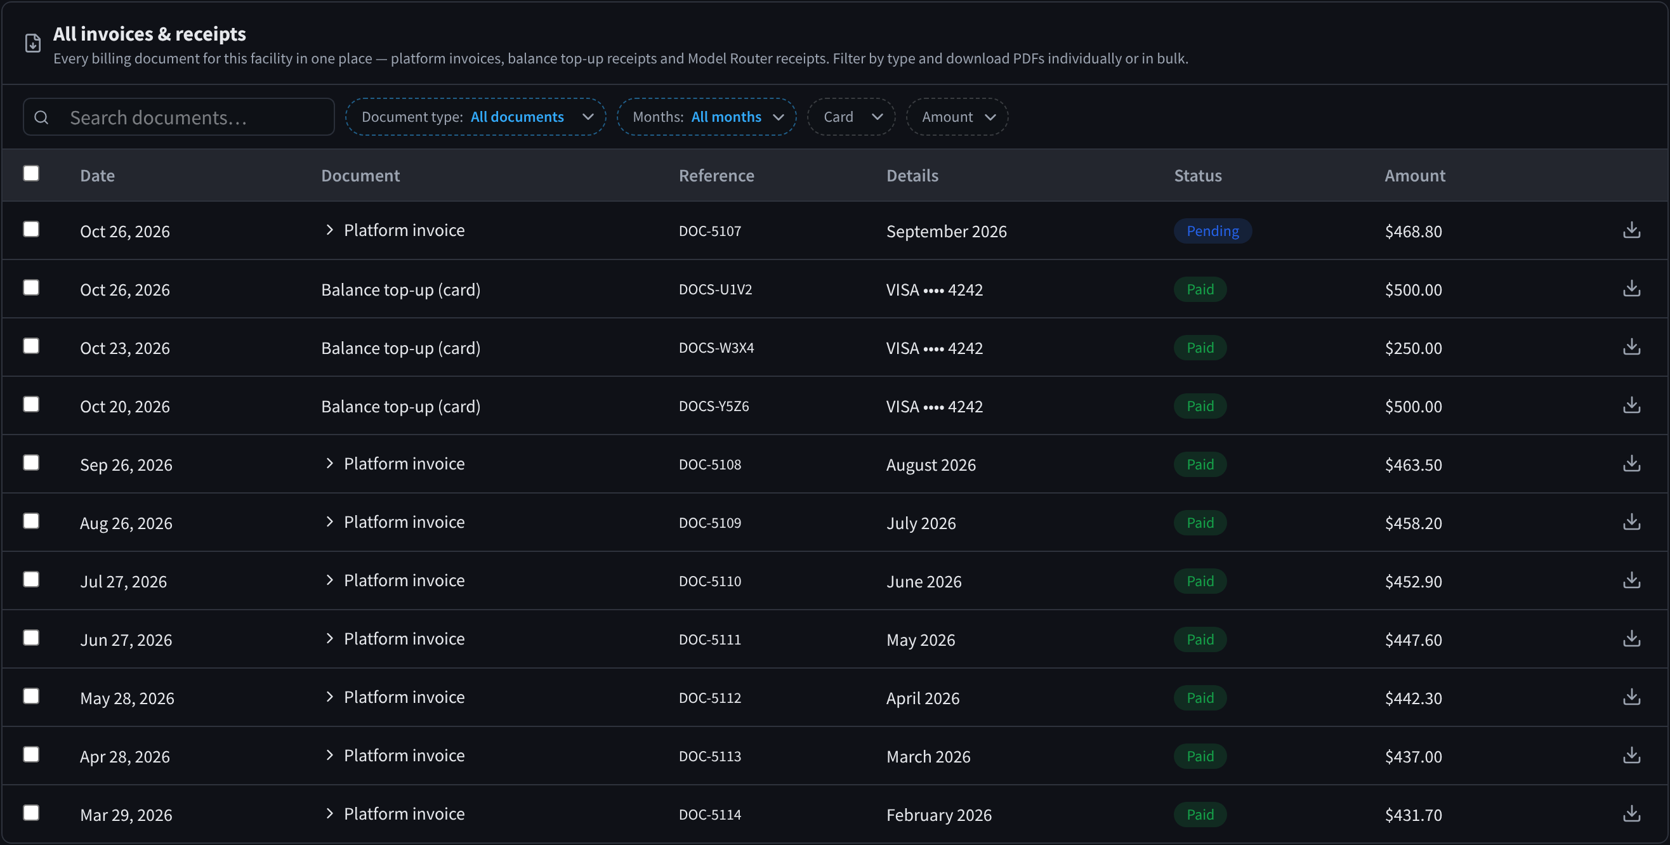The width and height of the screenshot is (1670, 845).
Task: Click the Details column header
Action: pos(912,176)
